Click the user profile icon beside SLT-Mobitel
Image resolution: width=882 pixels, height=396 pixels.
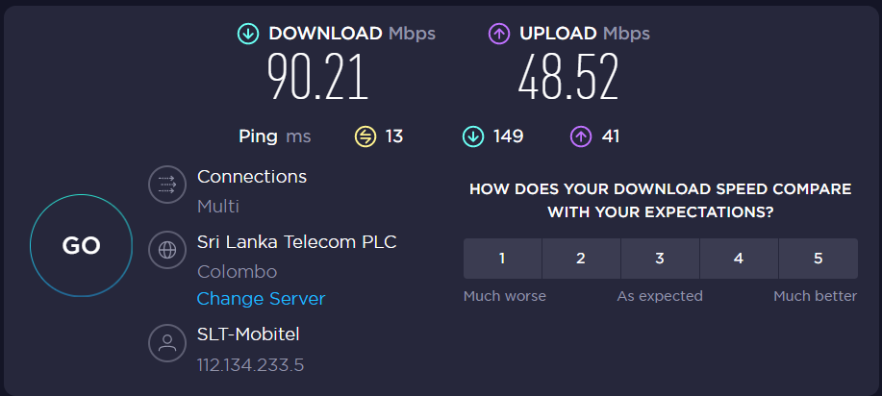[167, 342]
